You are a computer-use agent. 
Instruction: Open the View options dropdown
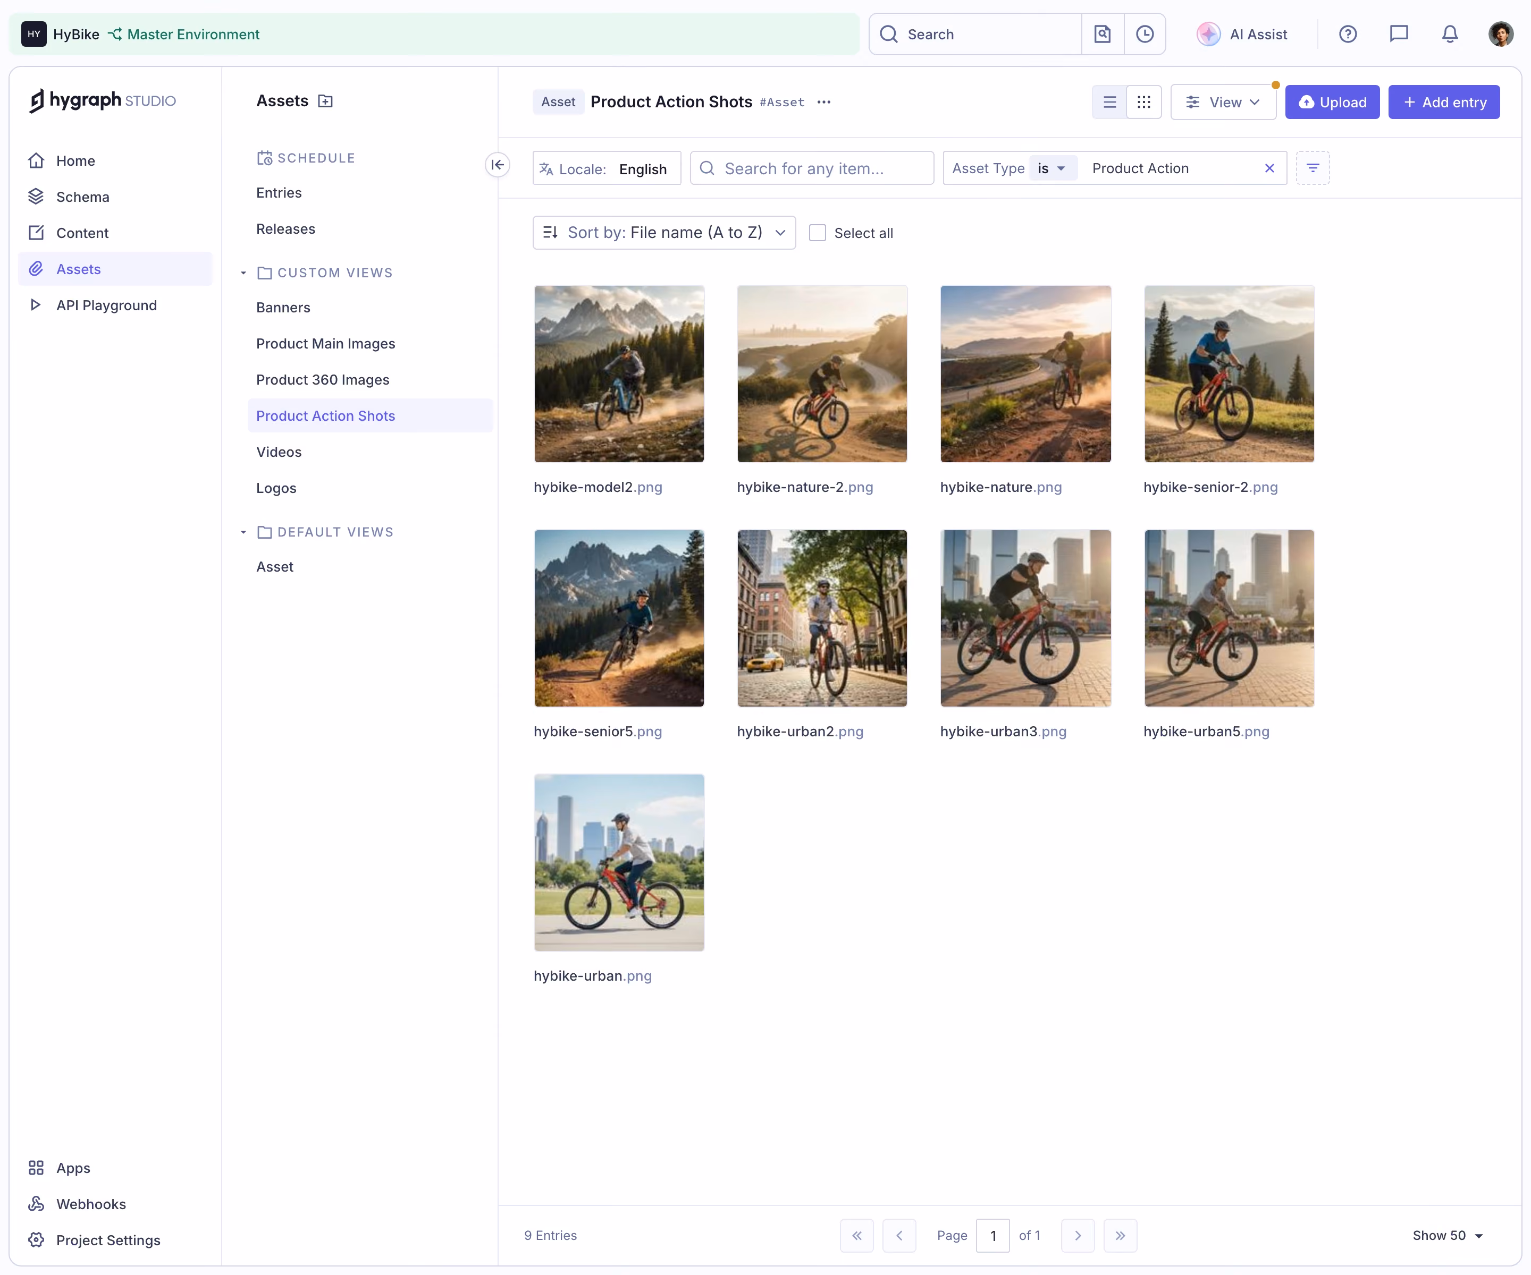(x=1223, y=102)
